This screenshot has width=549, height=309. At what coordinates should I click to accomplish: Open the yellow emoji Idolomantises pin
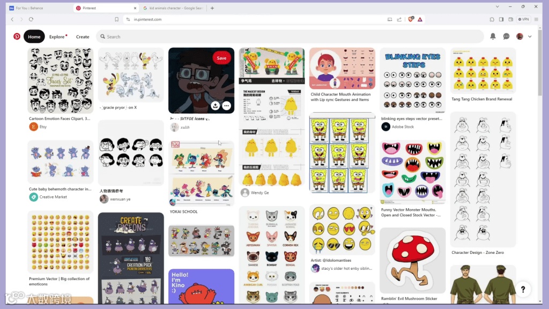click(x=342, y=230)
